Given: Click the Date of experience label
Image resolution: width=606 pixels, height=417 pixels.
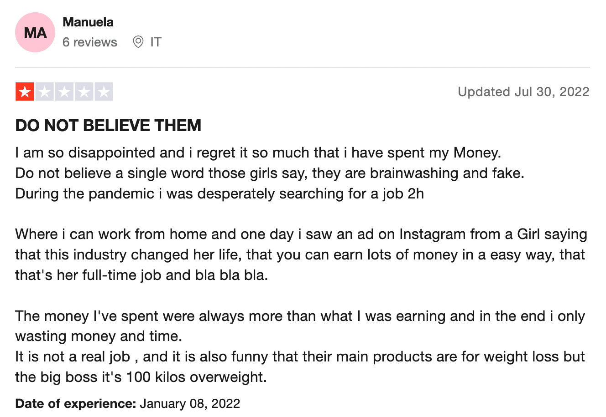Looking at the screenshot, I should (x=76, y=404).
